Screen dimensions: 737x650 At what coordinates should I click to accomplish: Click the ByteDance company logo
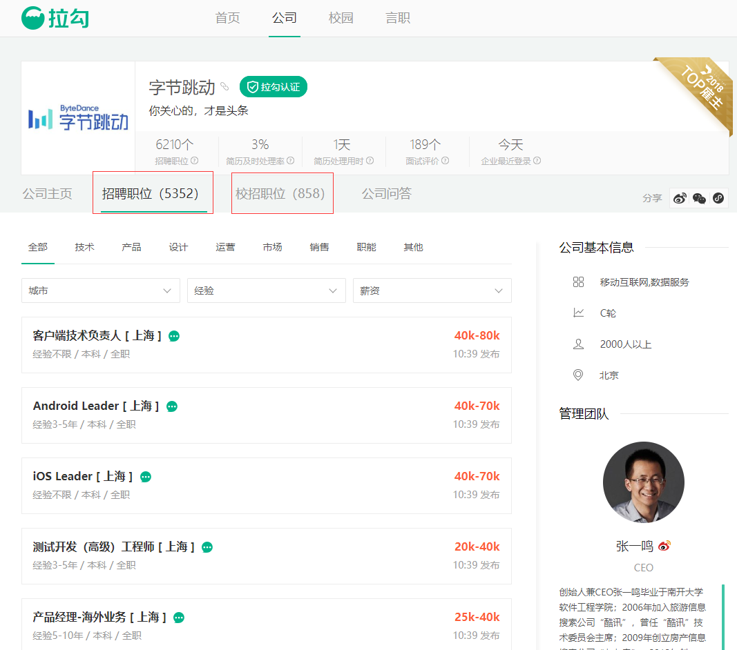pyautogui.click(x=78, y=118)
